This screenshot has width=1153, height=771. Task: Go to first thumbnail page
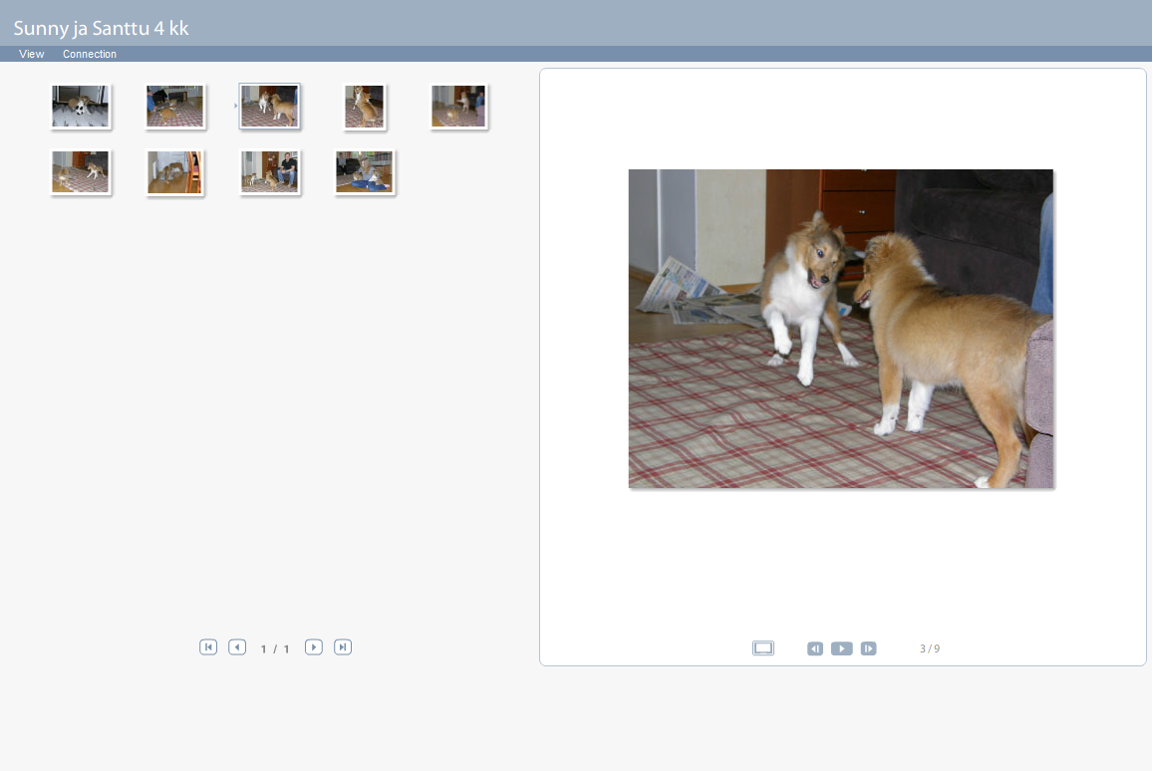tap(208, 646)
